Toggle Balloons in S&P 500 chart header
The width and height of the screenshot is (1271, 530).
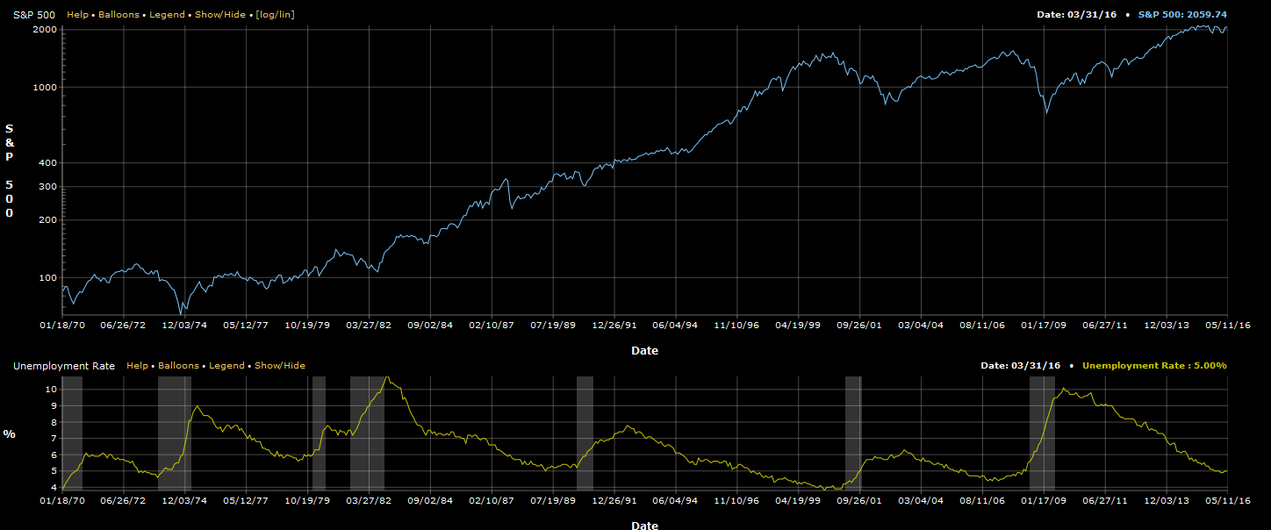coord(117,15)
